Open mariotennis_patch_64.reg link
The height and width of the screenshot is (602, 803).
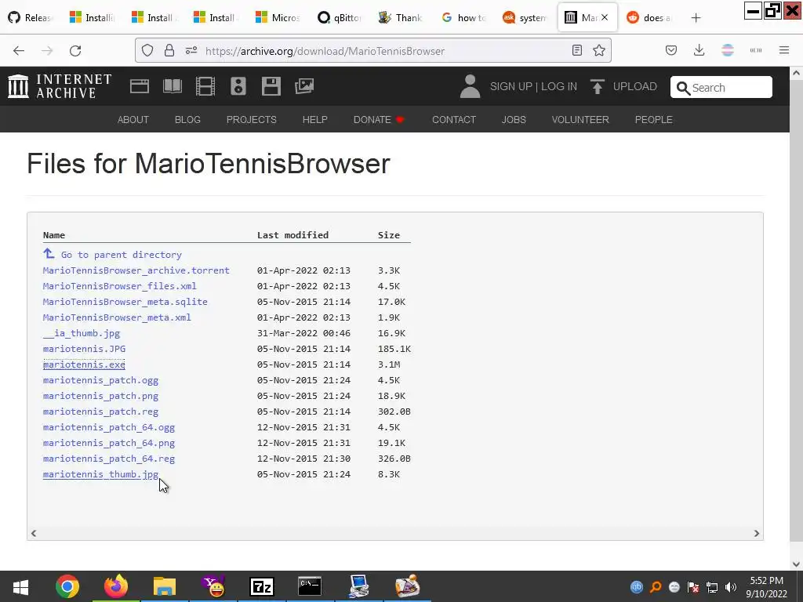(x=109, y=459)
